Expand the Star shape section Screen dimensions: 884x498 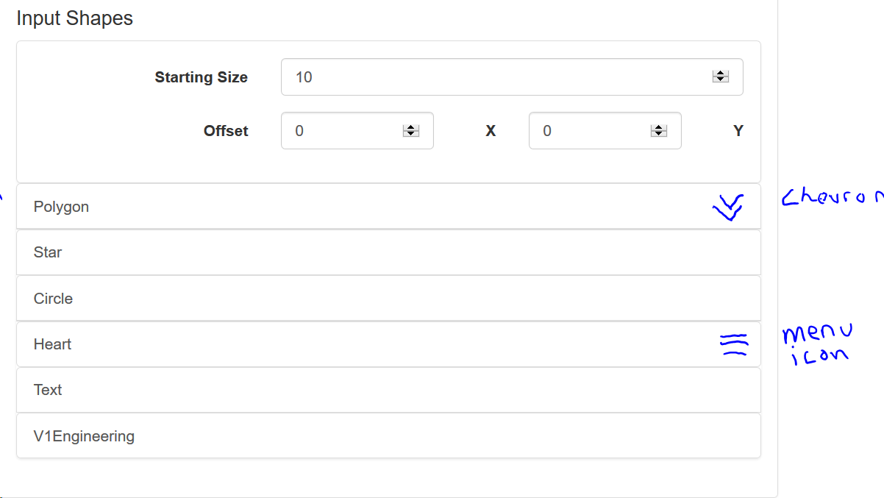click(x=48, y=252)
